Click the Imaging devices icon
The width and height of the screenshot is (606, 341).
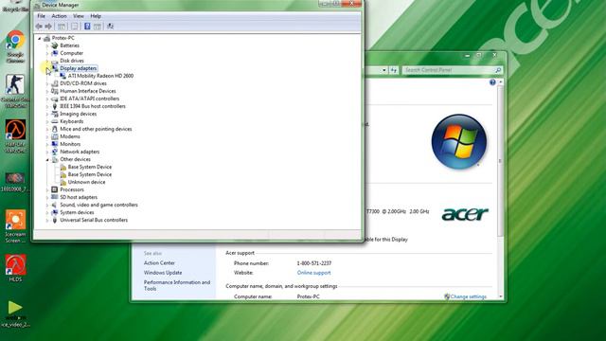(55, 114)
